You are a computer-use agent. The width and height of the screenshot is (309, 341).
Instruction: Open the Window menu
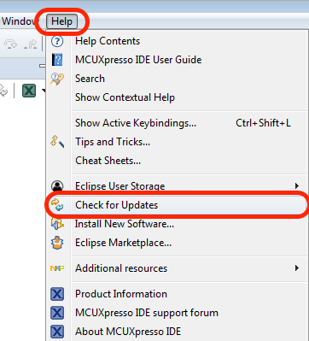tap(18, 21)
